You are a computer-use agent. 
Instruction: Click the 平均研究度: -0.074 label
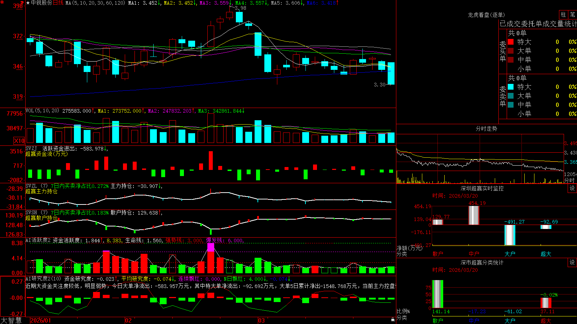pyautogui.click(x=148, y=279)
